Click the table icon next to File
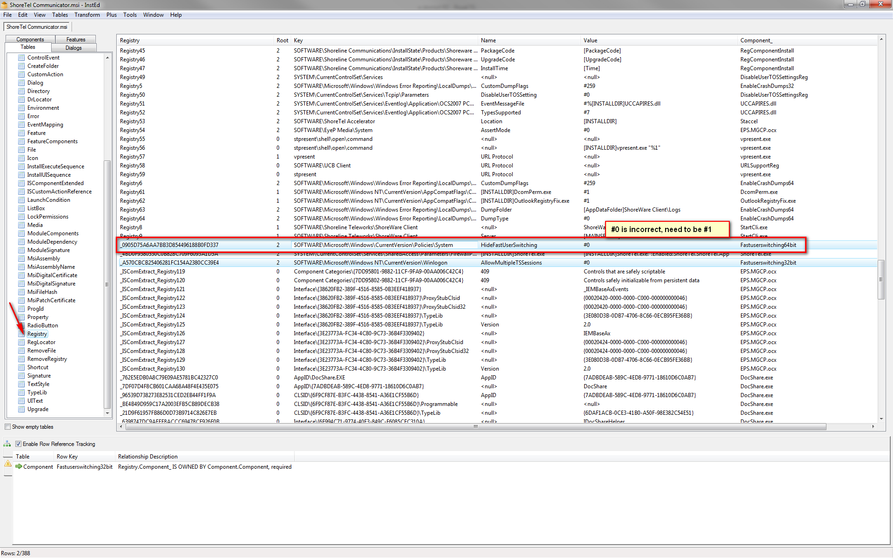The image size is (893, 558). tap(21, 150)
